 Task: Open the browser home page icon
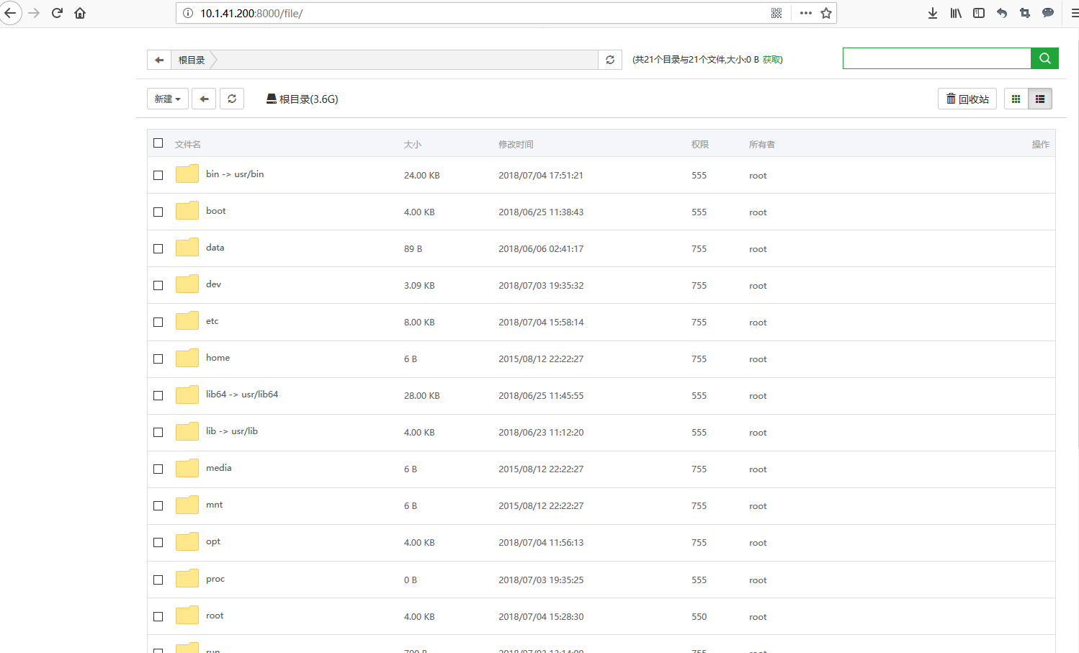[x=80, y=13]
